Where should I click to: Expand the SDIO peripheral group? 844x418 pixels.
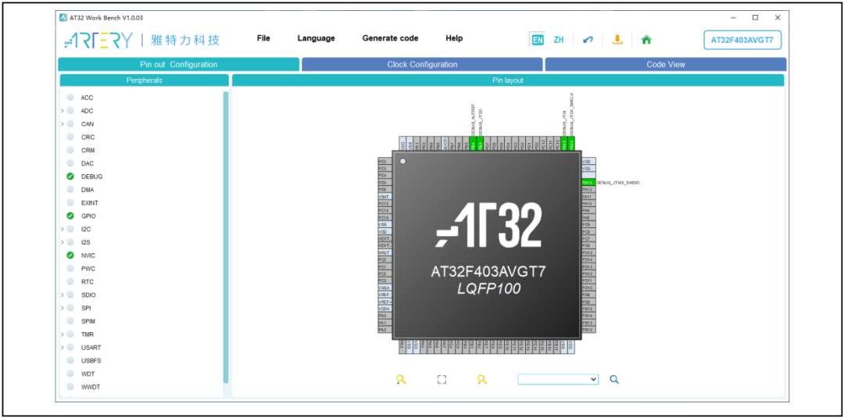pyautogui.click(x=63, y=295)
